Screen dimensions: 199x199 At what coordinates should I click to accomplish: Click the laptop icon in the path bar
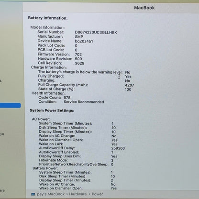pyautogui.click(x=33, y=194)
